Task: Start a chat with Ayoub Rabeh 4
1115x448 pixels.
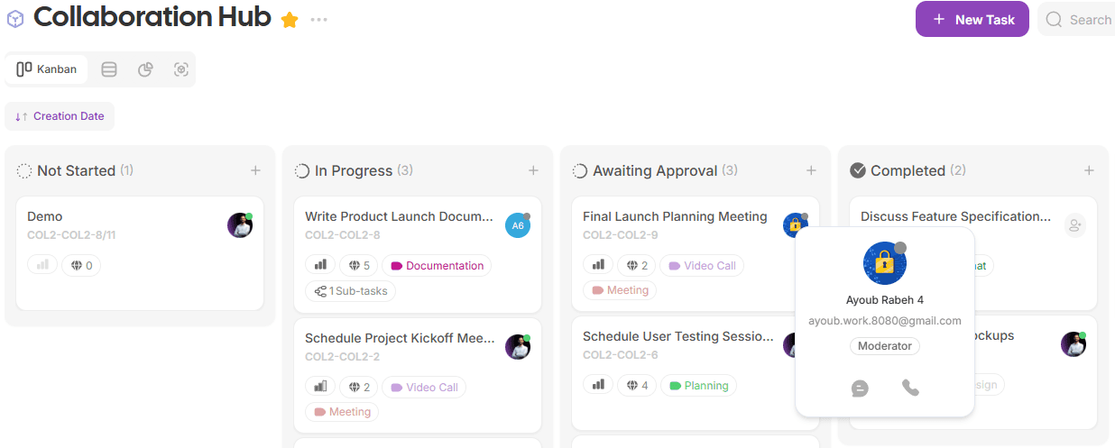Action: 860,389
